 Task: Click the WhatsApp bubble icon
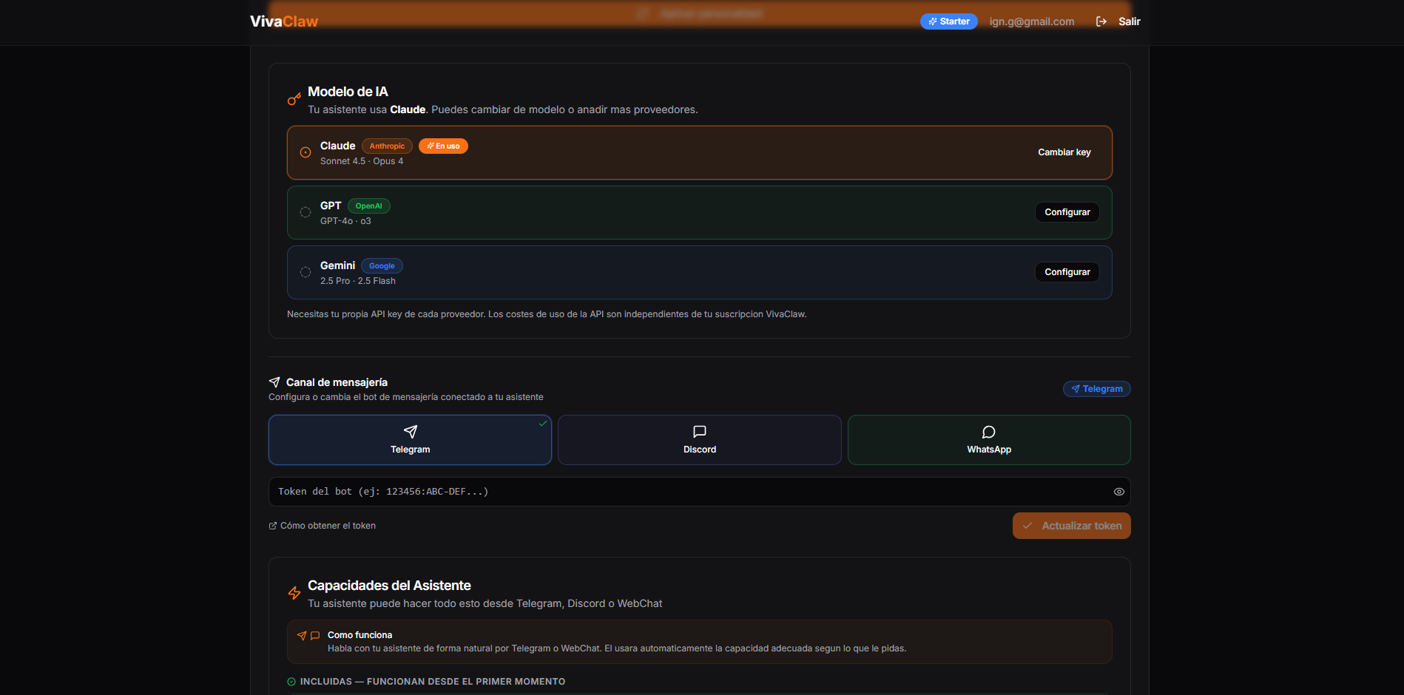click(x=989, y=432)
